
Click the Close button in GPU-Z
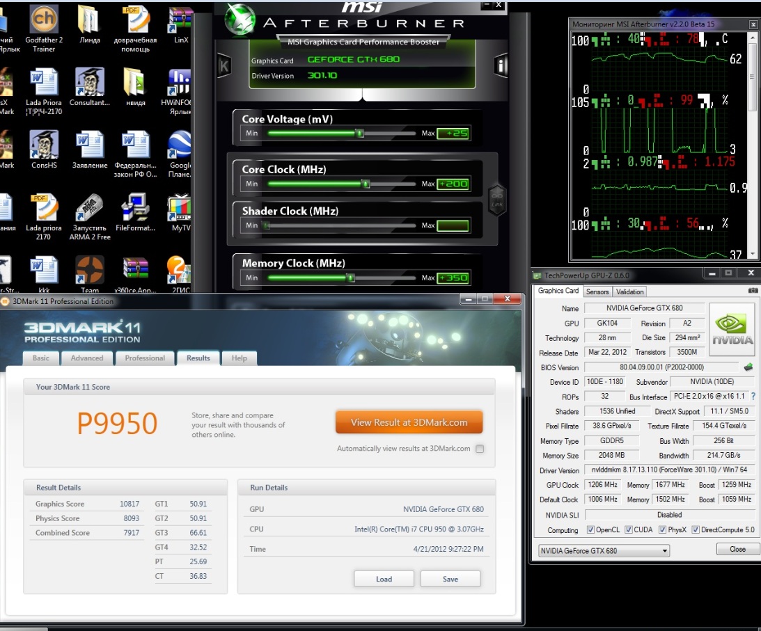[738, 548]
